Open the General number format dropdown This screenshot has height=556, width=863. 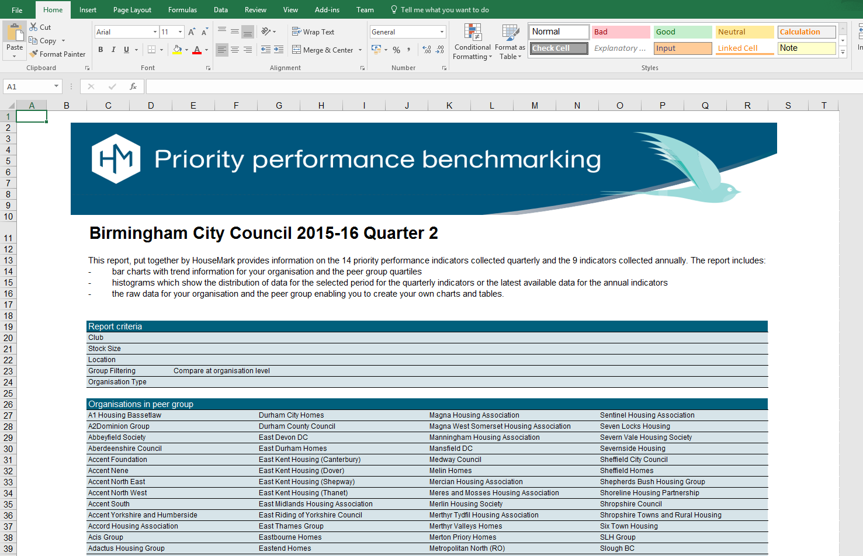click(x=442, y=32)
